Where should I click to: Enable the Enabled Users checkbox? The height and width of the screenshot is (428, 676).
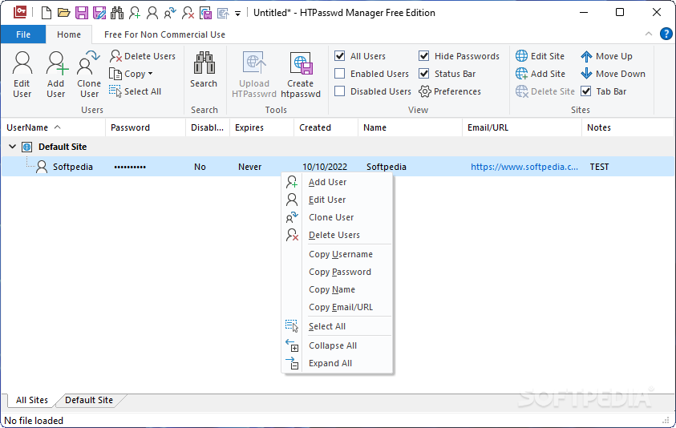340,74
